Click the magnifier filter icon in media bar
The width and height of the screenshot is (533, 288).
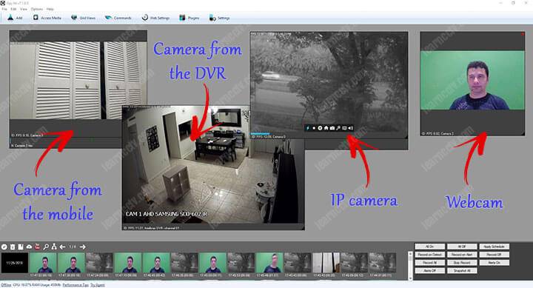pos(46,247)
